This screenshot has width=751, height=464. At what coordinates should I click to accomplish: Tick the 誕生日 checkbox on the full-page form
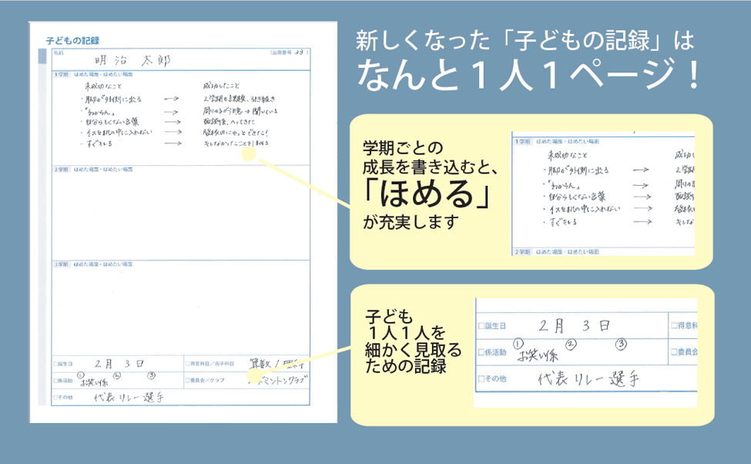point(55,365)
